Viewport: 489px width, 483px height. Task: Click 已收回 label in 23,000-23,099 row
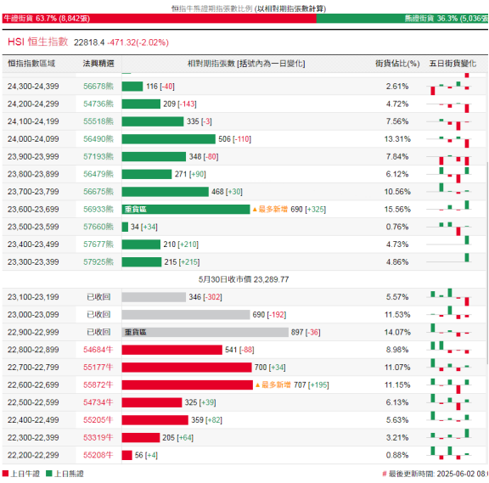(98, 315)
